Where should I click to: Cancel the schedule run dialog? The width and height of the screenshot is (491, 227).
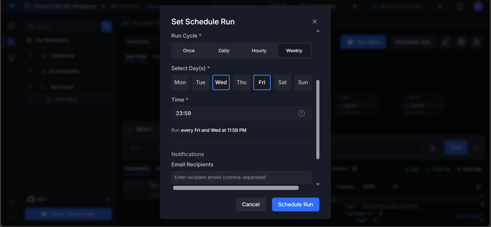pyautogui.click(x=251, y=204)
